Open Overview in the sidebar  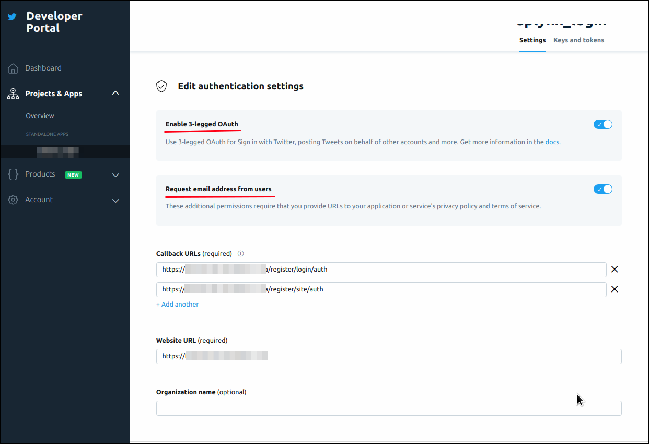coord(40,116)
